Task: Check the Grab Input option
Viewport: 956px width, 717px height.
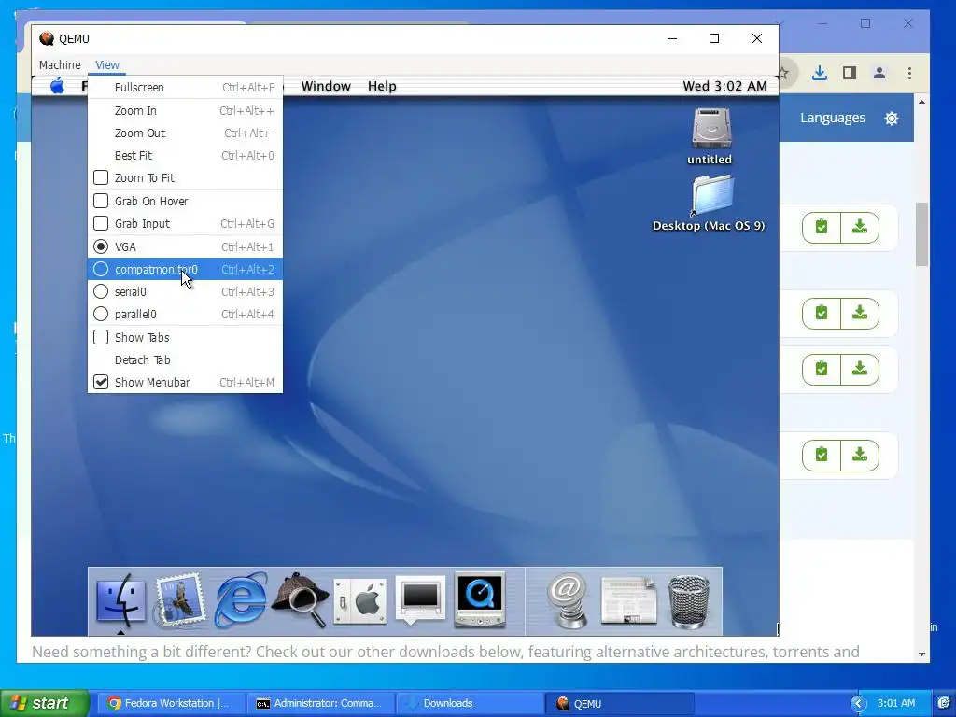Action: (x=101, y=223)
